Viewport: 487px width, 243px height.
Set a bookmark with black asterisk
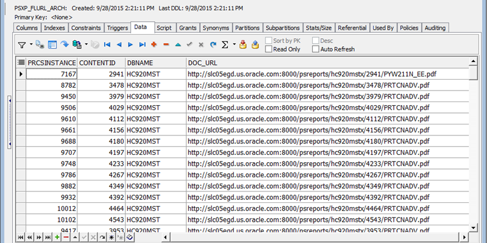pos(111,238)
